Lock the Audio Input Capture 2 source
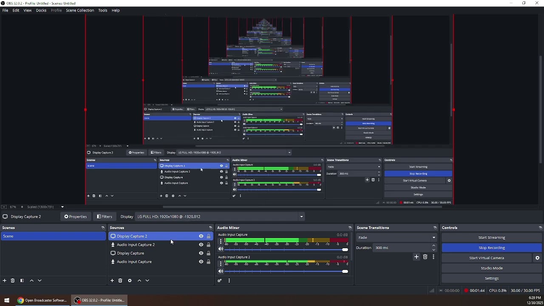The image size is (544, 306). click(208, 245)
